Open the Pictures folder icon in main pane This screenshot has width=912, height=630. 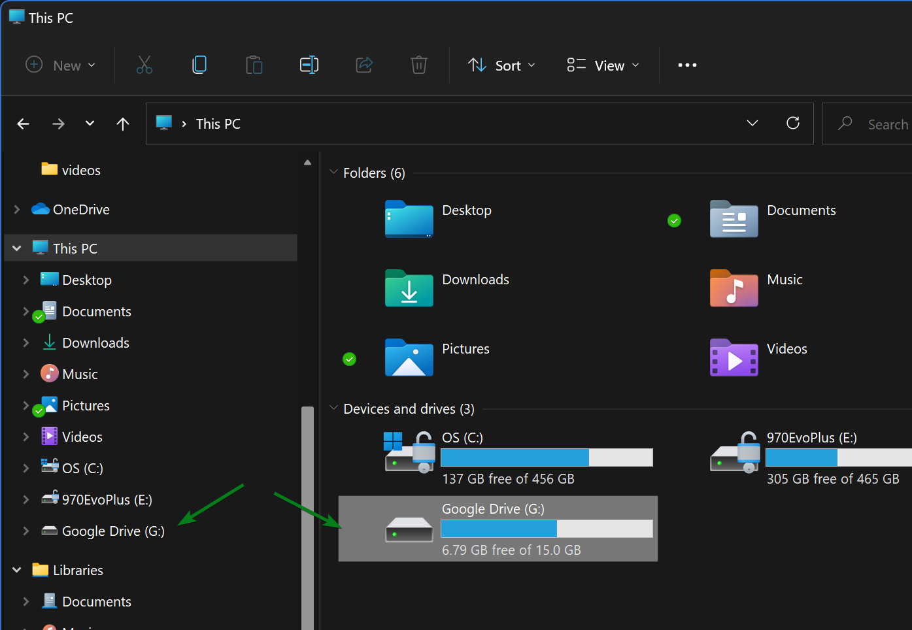409,357
